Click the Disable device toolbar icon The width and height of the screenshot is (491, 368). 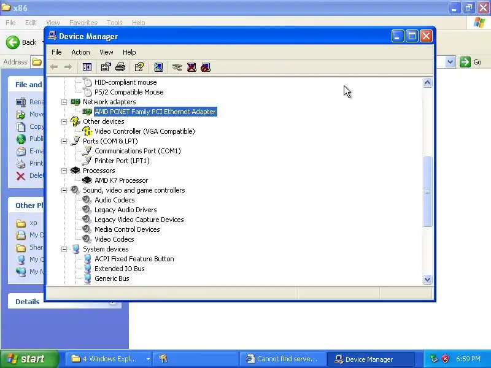click(206, 67)
